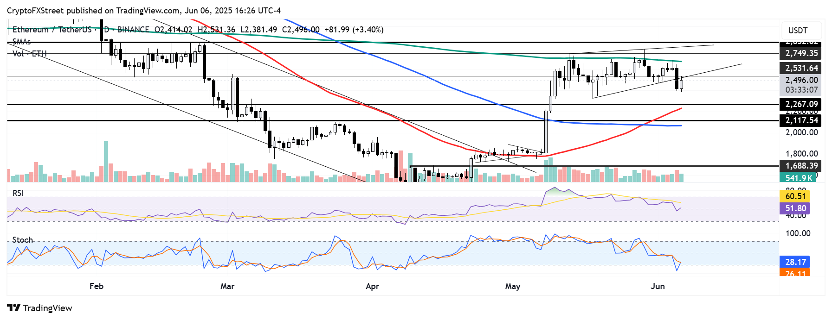Click the current price 2,496.00 tag

[801, 80]
